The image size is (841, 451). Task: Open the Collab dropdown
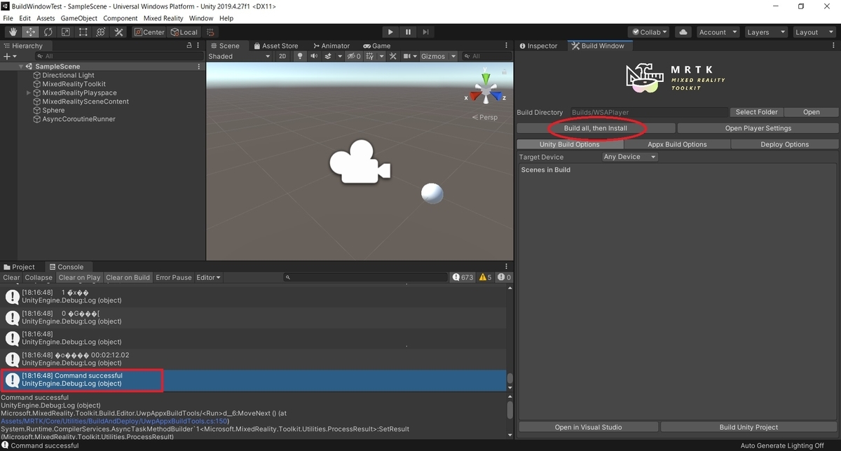[x=649, y=32]
